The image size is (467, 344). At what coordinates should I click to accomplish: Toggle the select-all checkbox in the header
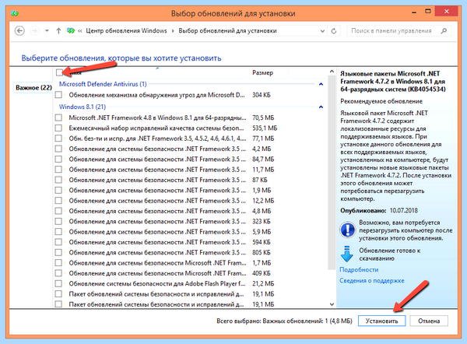tap(59, 72)
